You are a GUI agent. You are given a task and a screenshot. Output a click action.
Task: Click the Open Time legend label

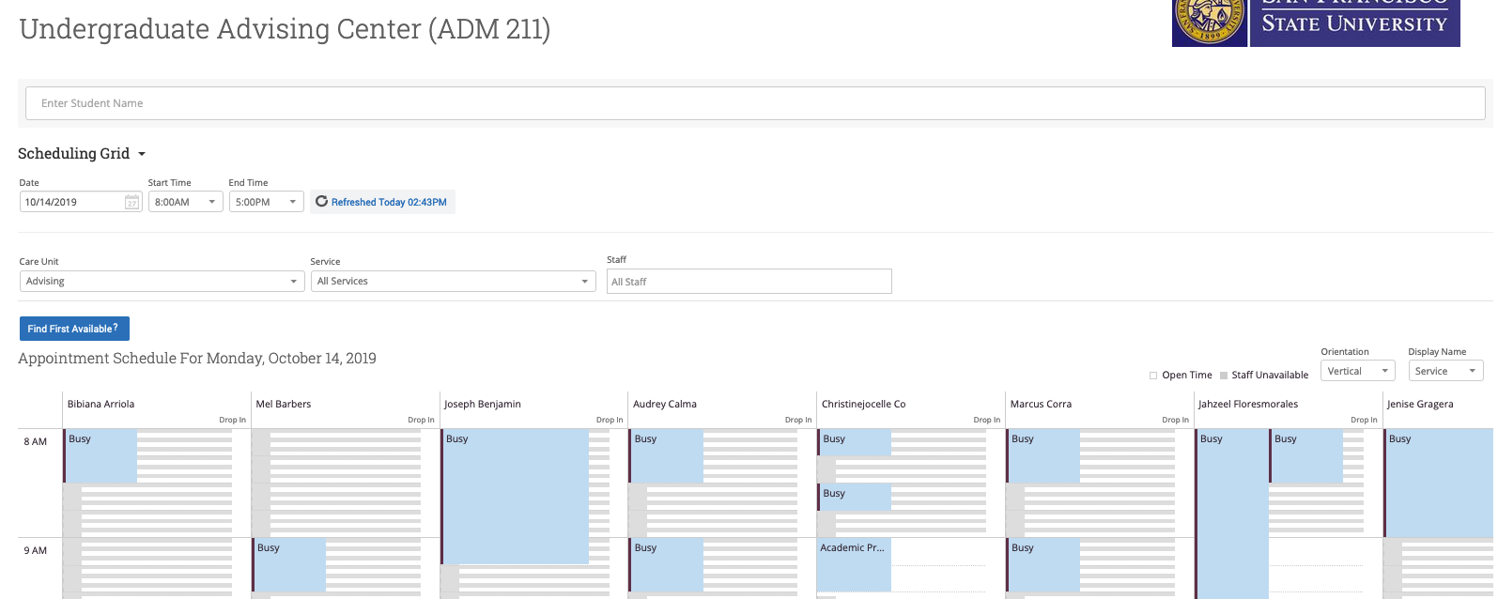click(1187, 376)
